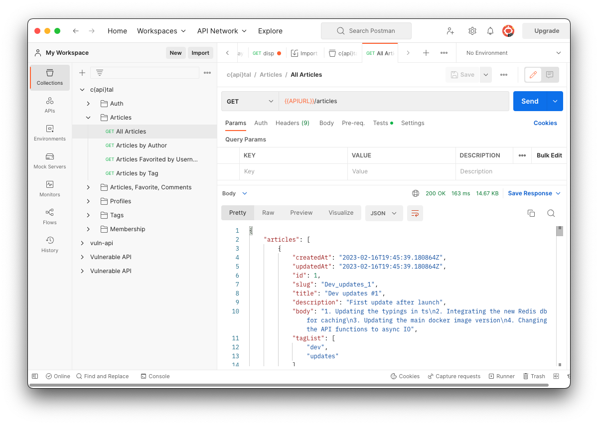
Task: Expand the Auth folder
Action: click(88, 104)
